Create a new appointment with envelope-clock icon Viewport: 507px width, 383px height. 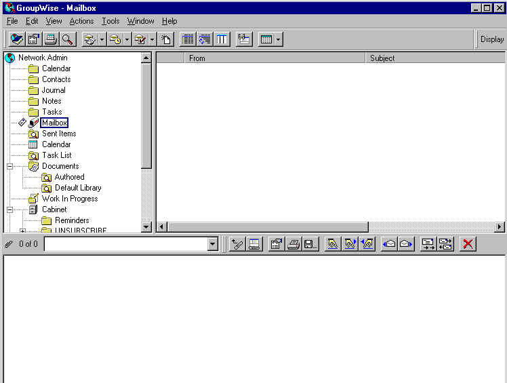pyautogui.click(x=115, y=39)
